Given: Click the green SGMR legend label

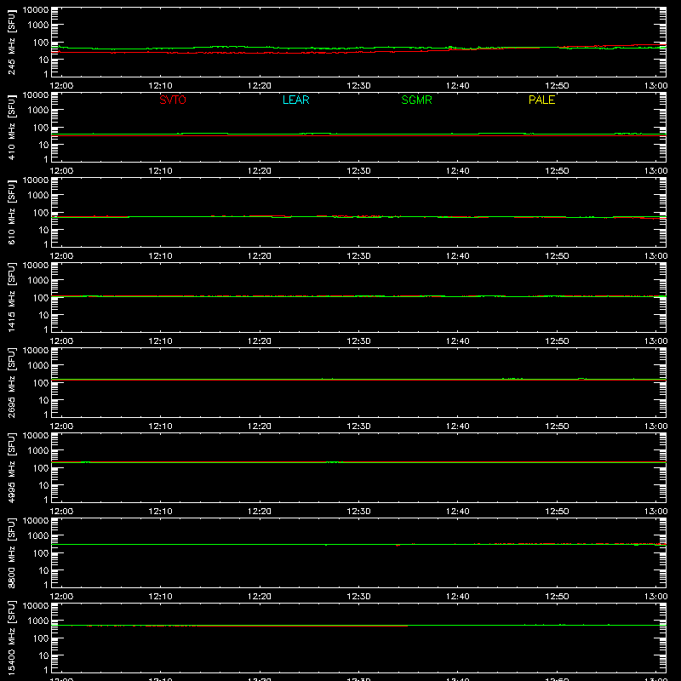Looking at the screenshot, I should (x=416, y=100).
